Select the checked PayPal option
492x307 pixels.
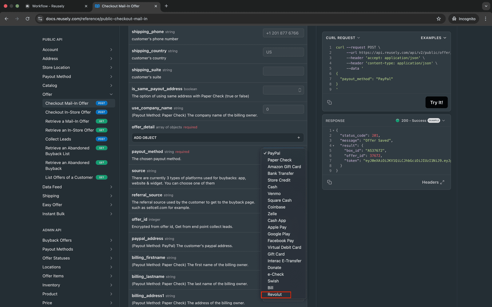[x=283, y=153]
